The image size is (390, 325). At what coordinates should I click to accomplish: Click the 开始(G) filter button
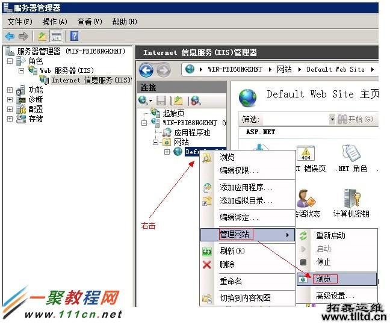click(x=355, y=119)
